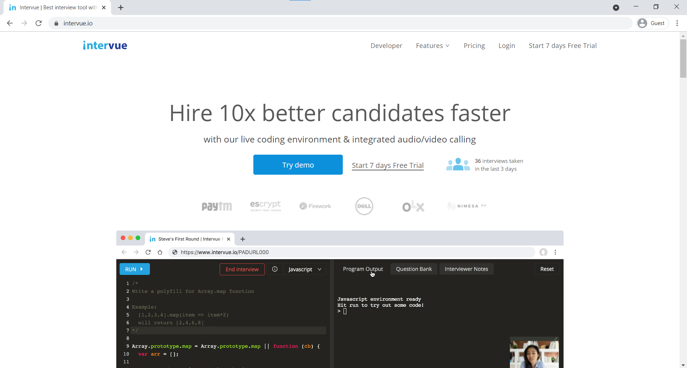Click the red mac close dot
This screenshot has height=368, width=687.
pos(123,238)
